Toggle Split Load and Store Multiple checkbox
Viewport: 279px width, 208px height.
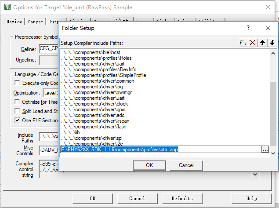(18, 111)
